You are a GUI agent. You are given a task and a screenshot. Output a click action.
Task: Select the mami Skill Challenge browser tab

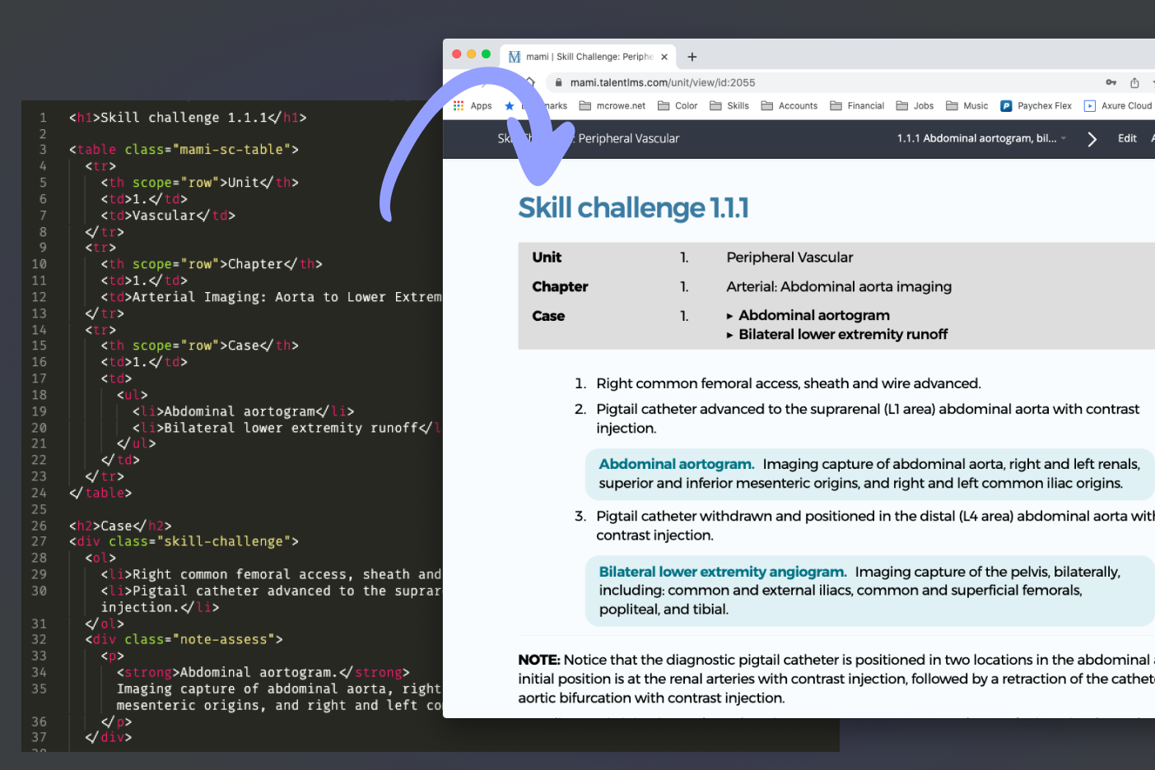[588, 57]
